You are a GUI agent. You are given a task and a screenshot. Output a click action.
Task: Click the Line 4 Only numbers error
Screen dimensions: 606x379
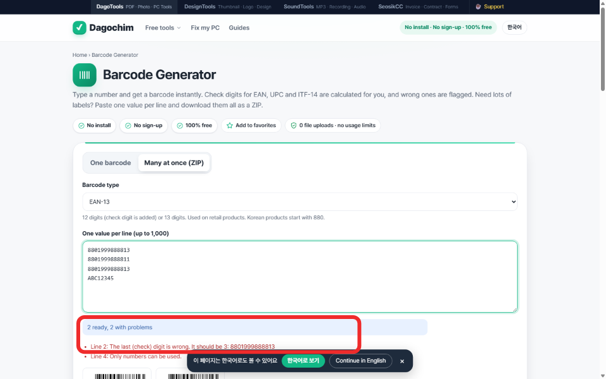136,356
